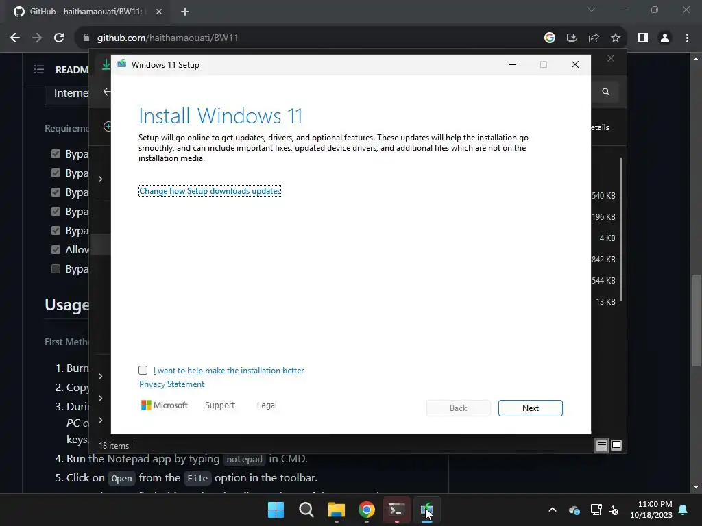Image resolution: width=702 pixels, height=526 pixels.
Task: Open Google Chrome from the taskbar
Action: (367, 510)
